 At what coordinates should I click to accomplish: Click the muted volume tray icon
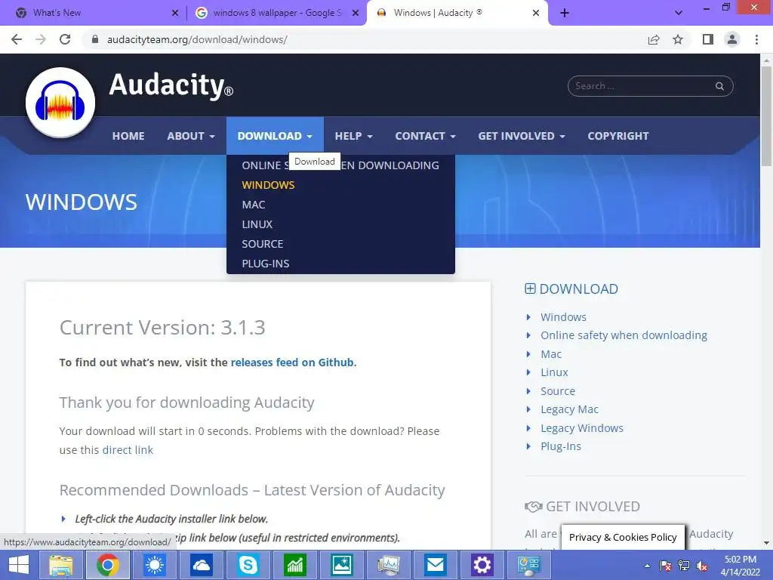[x=701, y=566]
